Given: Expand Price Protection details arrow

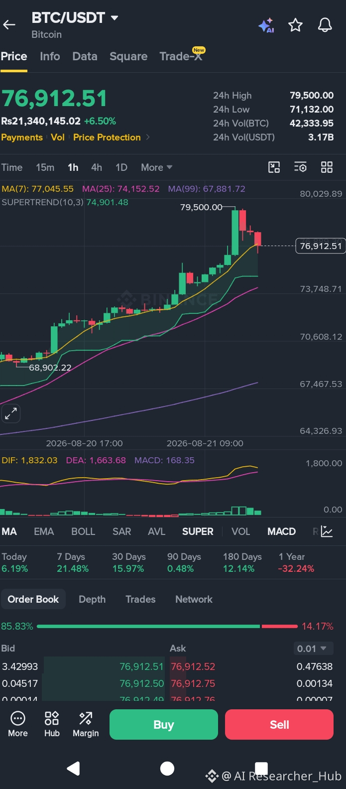Looking at the screenshot, I should coord(148,137).
